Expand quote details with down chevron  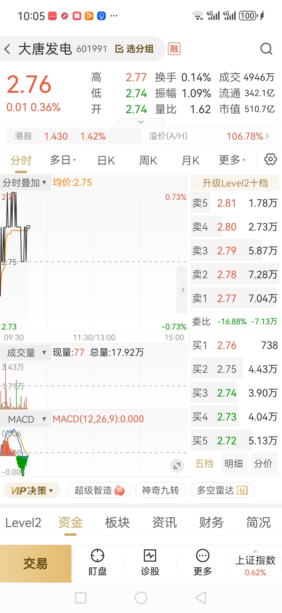[141, 122]
